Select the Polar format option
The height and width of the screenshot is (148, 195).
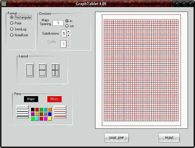tap(12, 23)
